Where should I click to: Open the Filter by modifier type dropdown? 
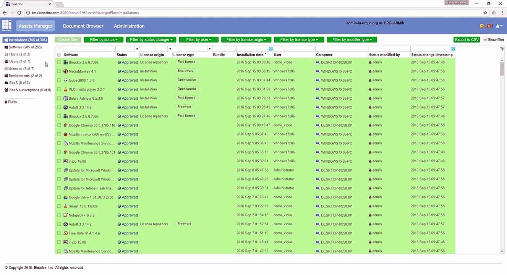352,40
